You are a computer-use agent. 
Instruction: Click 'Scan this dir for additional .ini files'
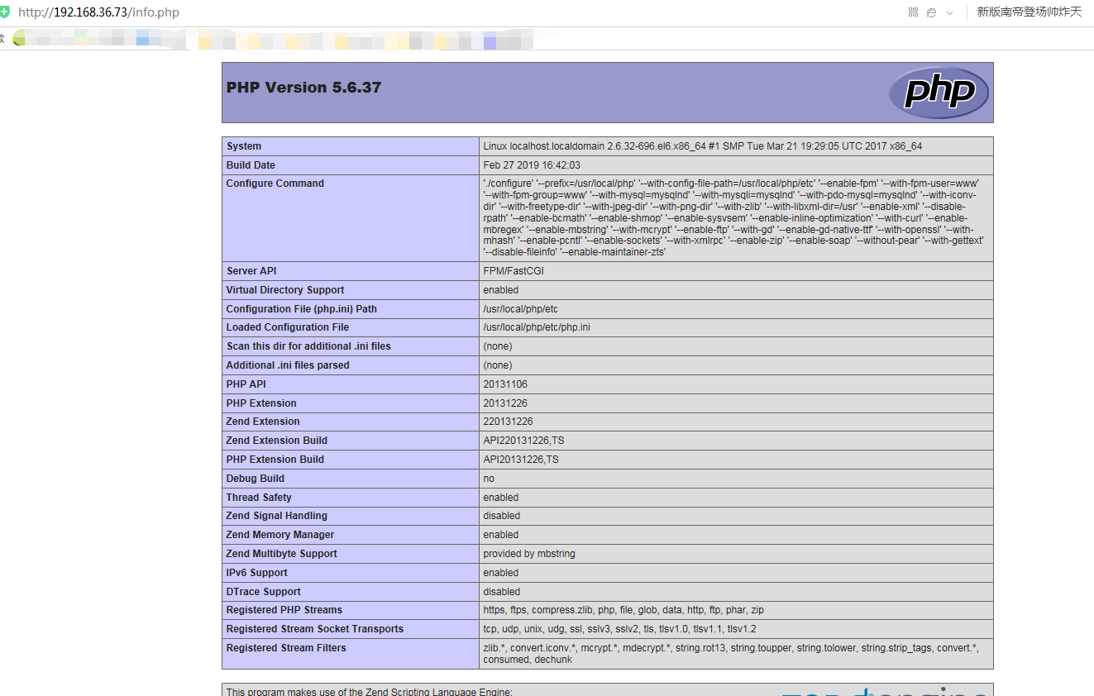pyautogui.click(x=308, y=346)
